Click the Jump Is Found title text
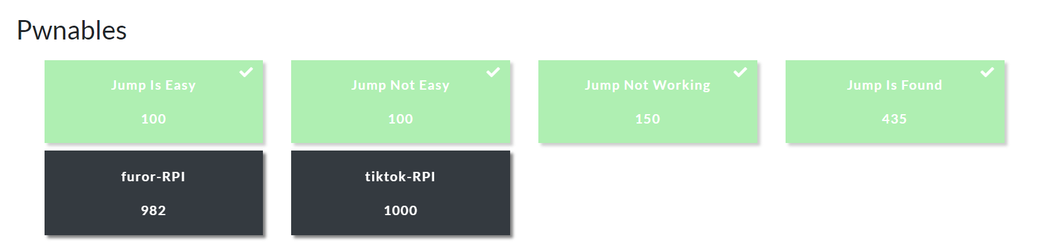 pyautogui.click(x=895, y=85)
